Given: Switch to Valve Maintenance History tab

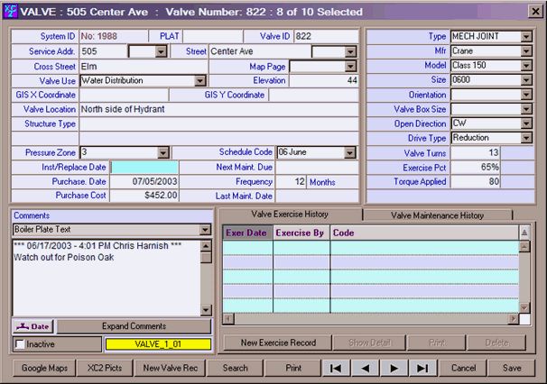Looking at the screenshot, I should [437, 215].
